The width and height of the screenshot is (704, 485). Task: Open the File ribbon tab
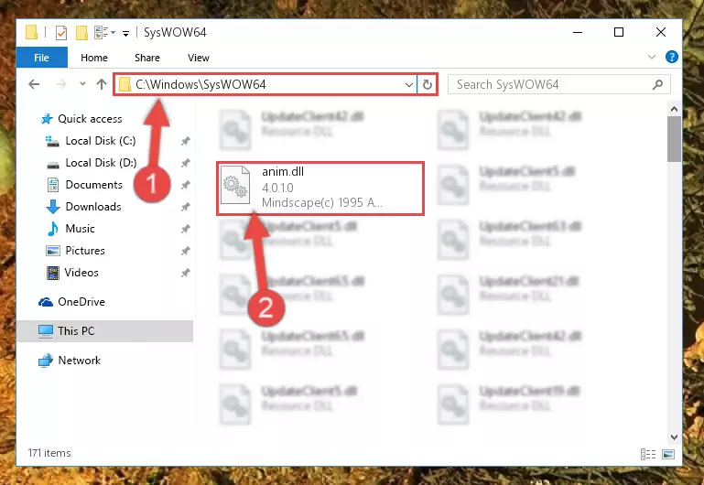(42, 58)
